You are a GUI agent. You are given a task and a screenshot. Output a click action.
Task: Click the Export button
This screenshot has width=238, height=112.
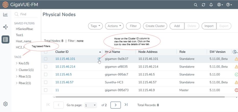[x=224, y=26]
